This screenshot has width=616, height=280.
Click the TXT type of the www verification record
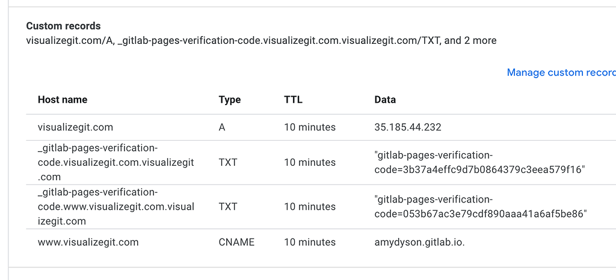tap(228, 207)
